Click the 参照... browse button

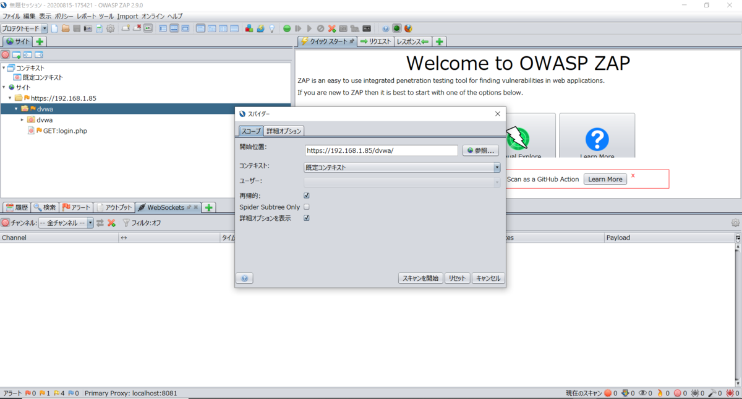[480, 150]
